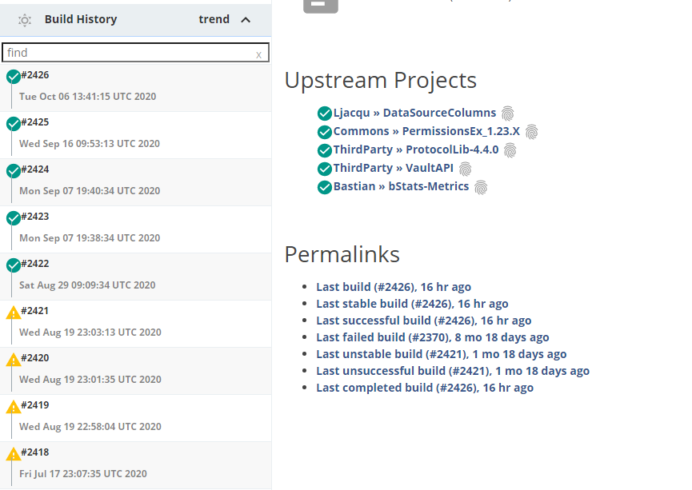The width and height of the screenshot is (692, 490).
Task: Open Ljacqu » DataSourceColumns upstream project
Action: click(414, 113)
